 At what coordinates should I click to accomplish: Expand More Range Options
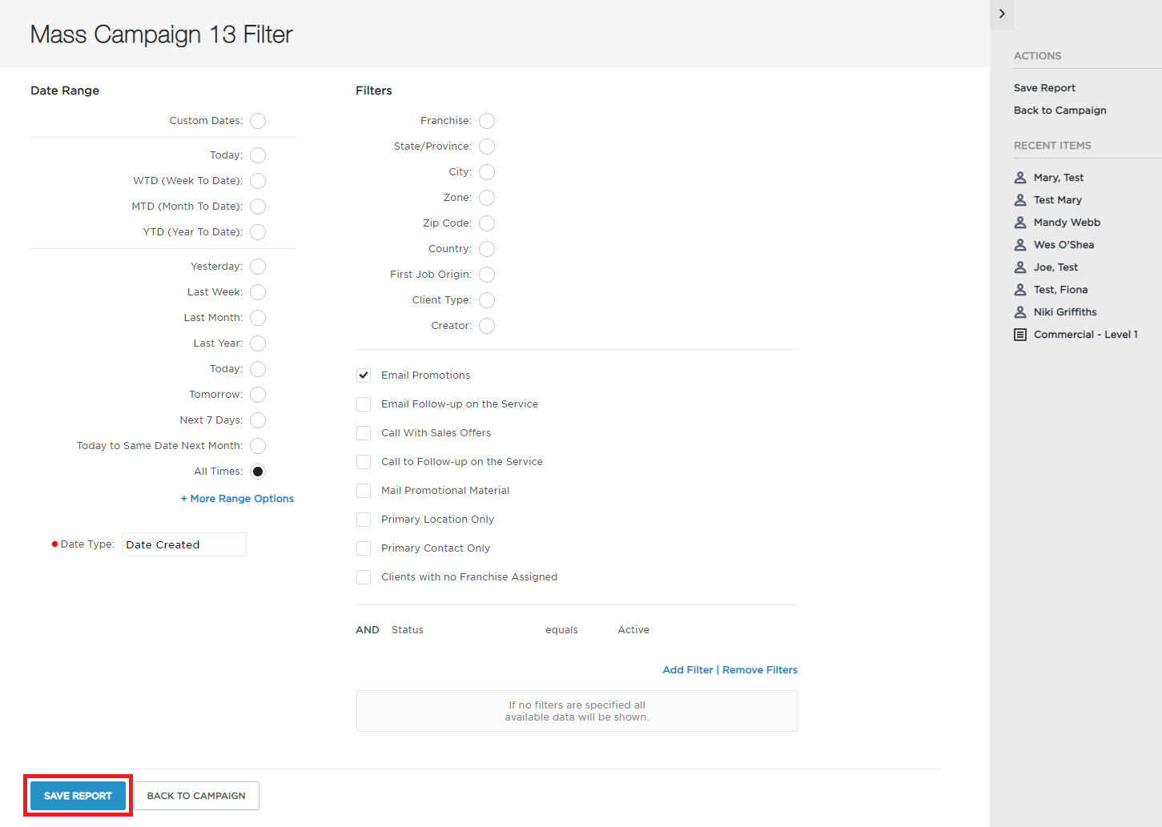[237, 499]
